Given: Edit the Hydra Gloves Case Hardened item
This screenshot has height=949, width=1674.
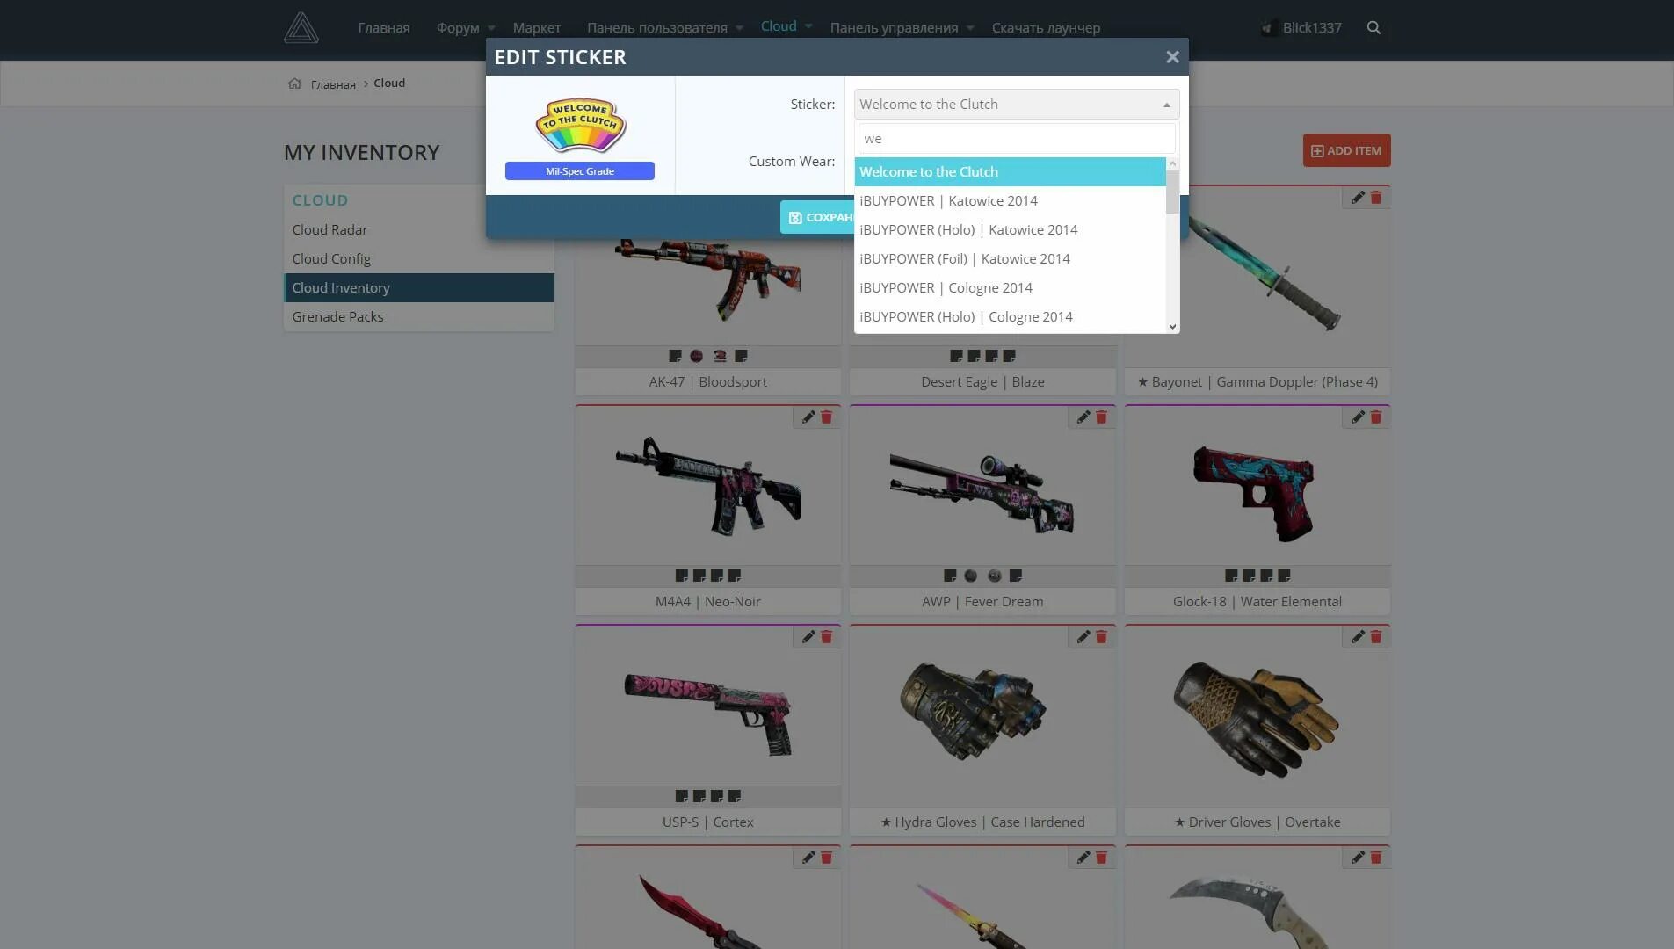Looking at the screenshot, I should (1083, 637).
